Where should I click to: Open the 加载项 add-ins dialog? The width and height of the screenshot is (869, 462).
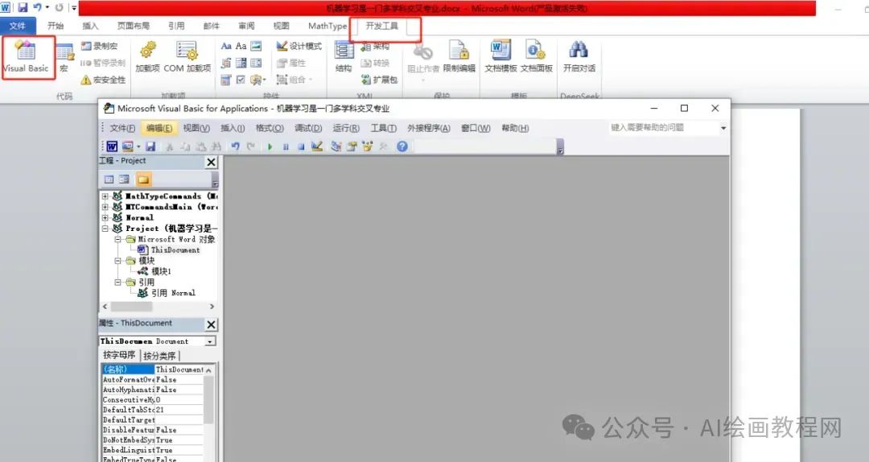[147, 58]
